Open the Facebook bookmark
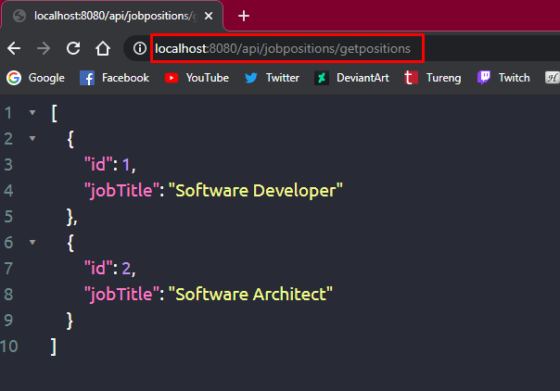 (114, 78)
